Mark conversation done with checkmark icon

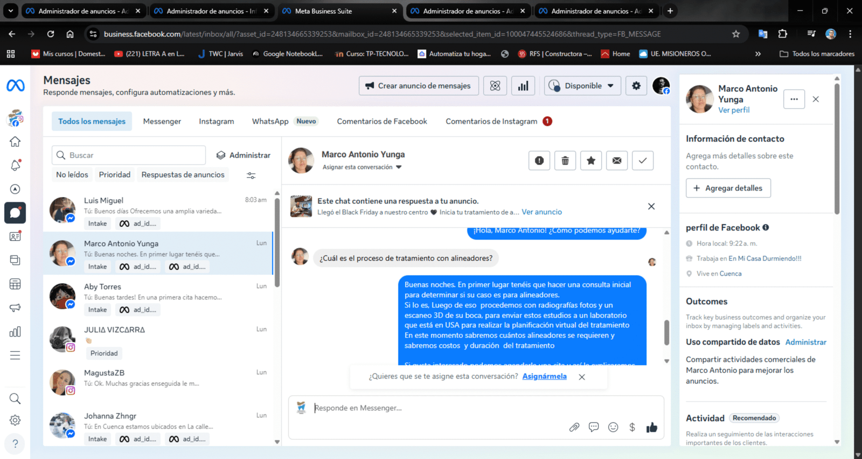643,161
